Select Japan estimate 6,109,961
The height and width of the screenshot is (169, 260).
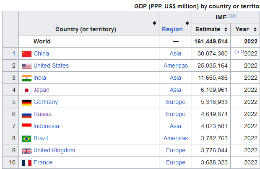214,90
